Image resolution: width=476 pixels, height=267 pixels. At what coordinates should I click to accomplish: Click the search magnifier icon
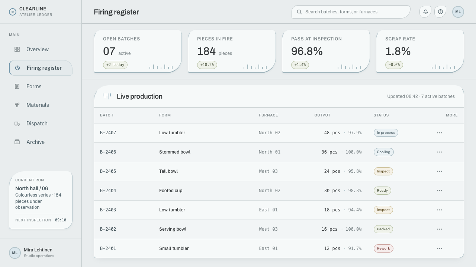pos(299,12)
